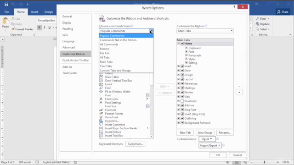Toggle Bold formatting button
Image resolution: width=294 pixels, height=165 pixels.
[39, 27]
